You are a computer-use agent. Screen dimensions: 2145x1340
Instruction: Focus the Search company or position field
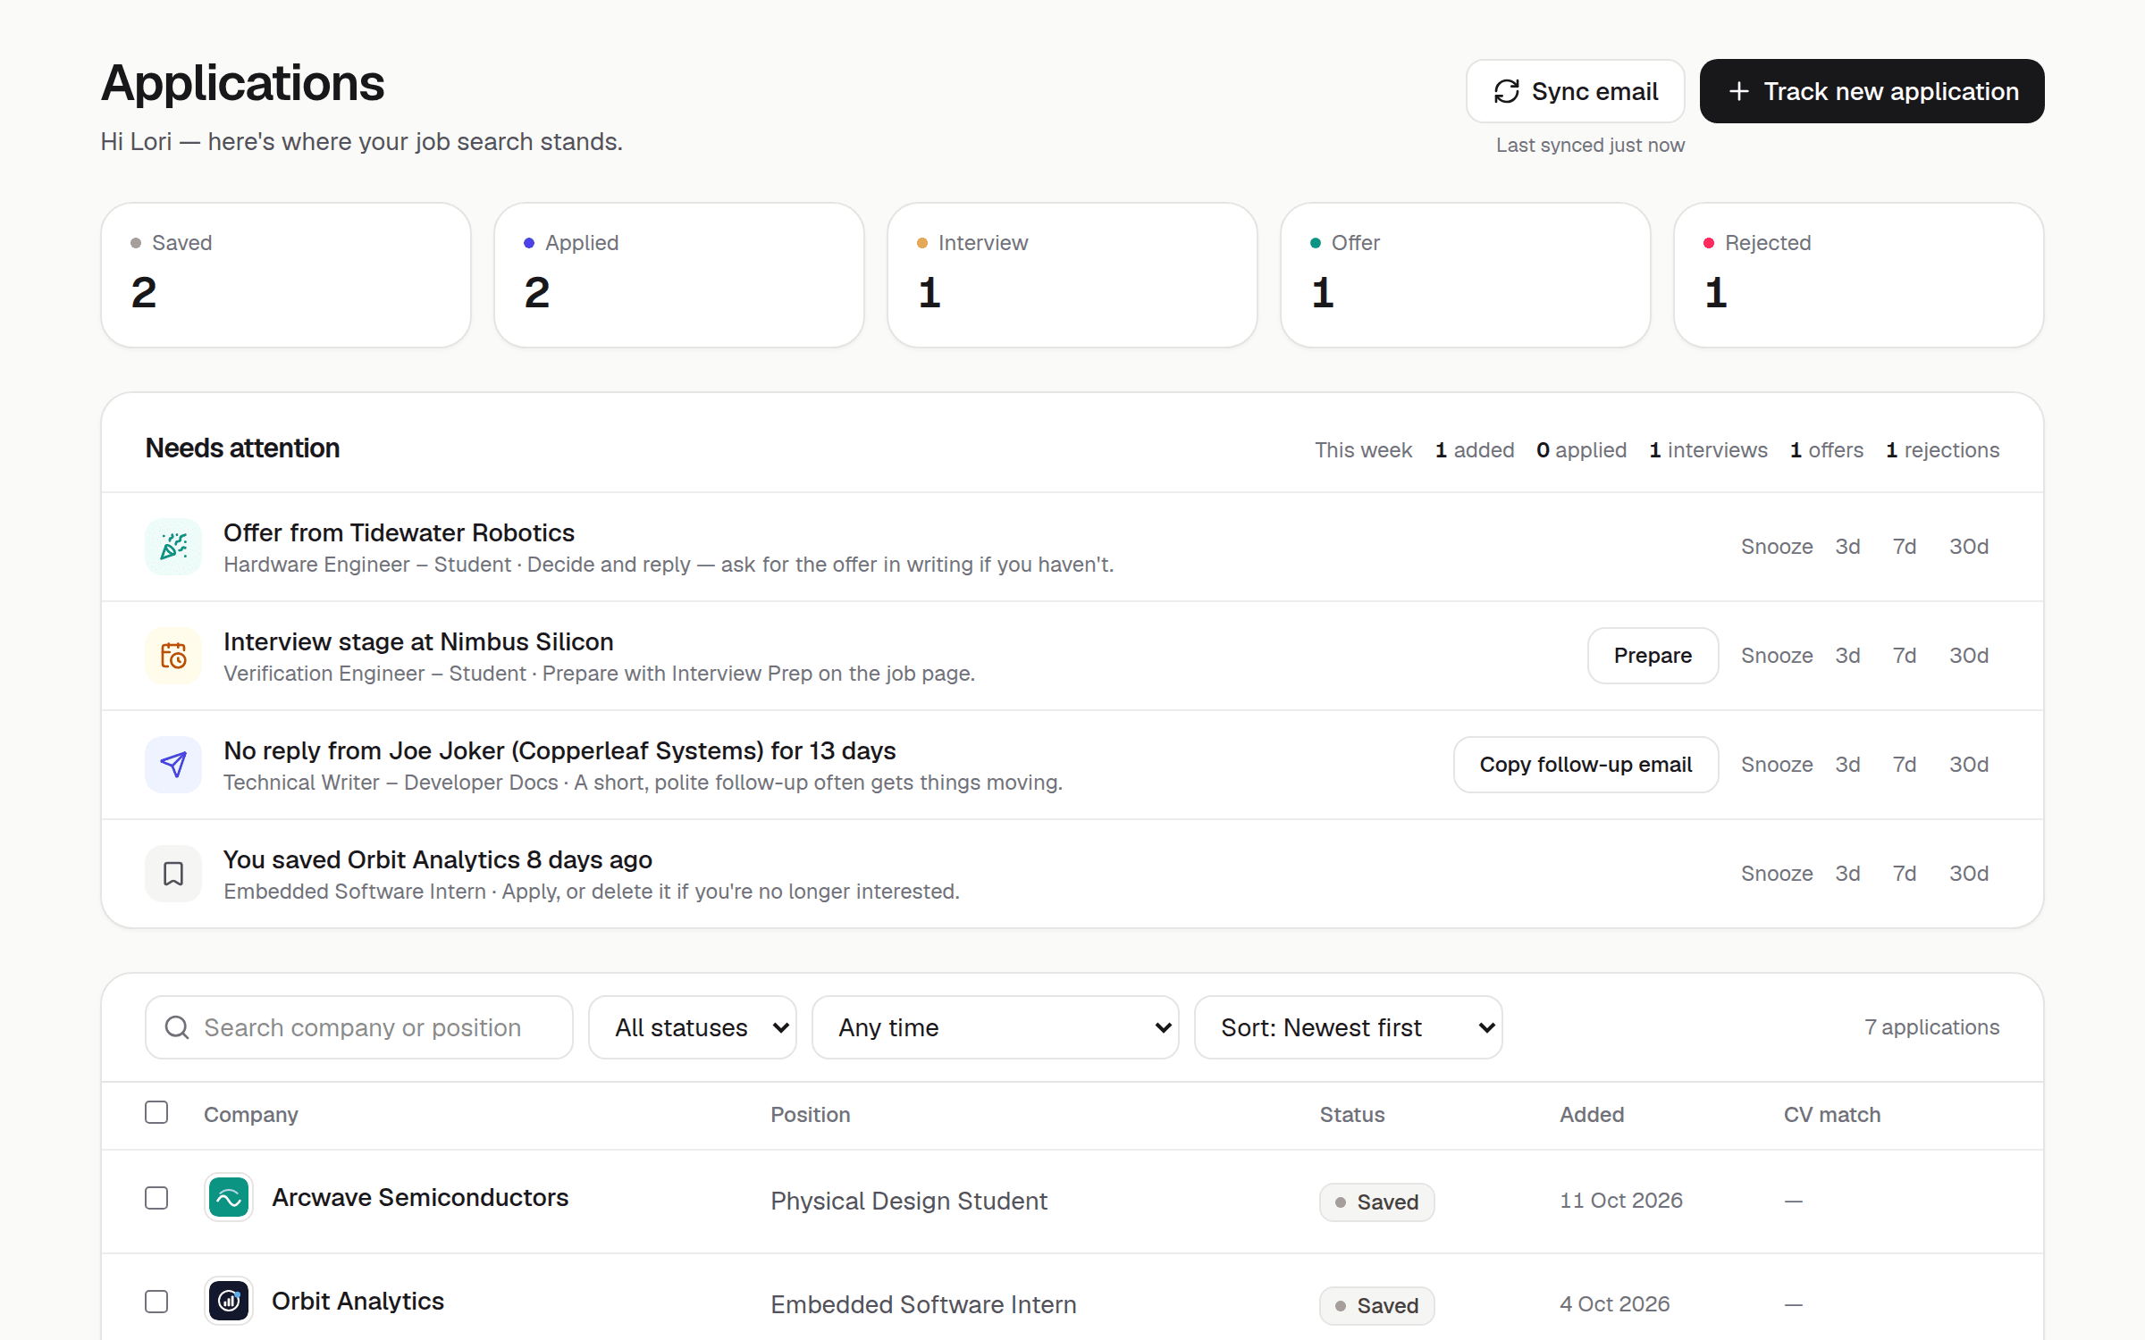359,1027
